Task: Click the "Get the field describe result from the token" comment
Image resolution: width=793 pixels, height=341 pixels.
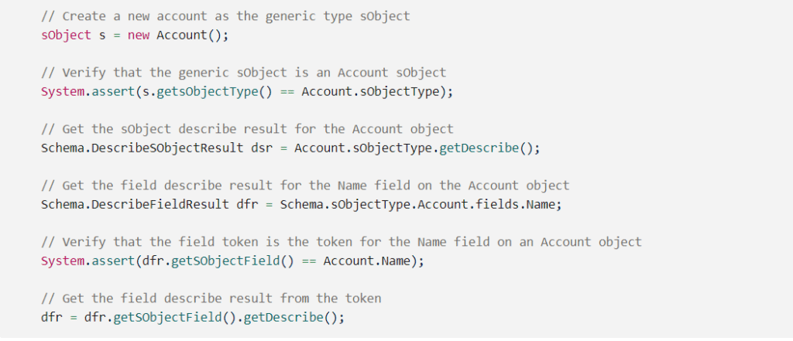Action: coord(211,298)
